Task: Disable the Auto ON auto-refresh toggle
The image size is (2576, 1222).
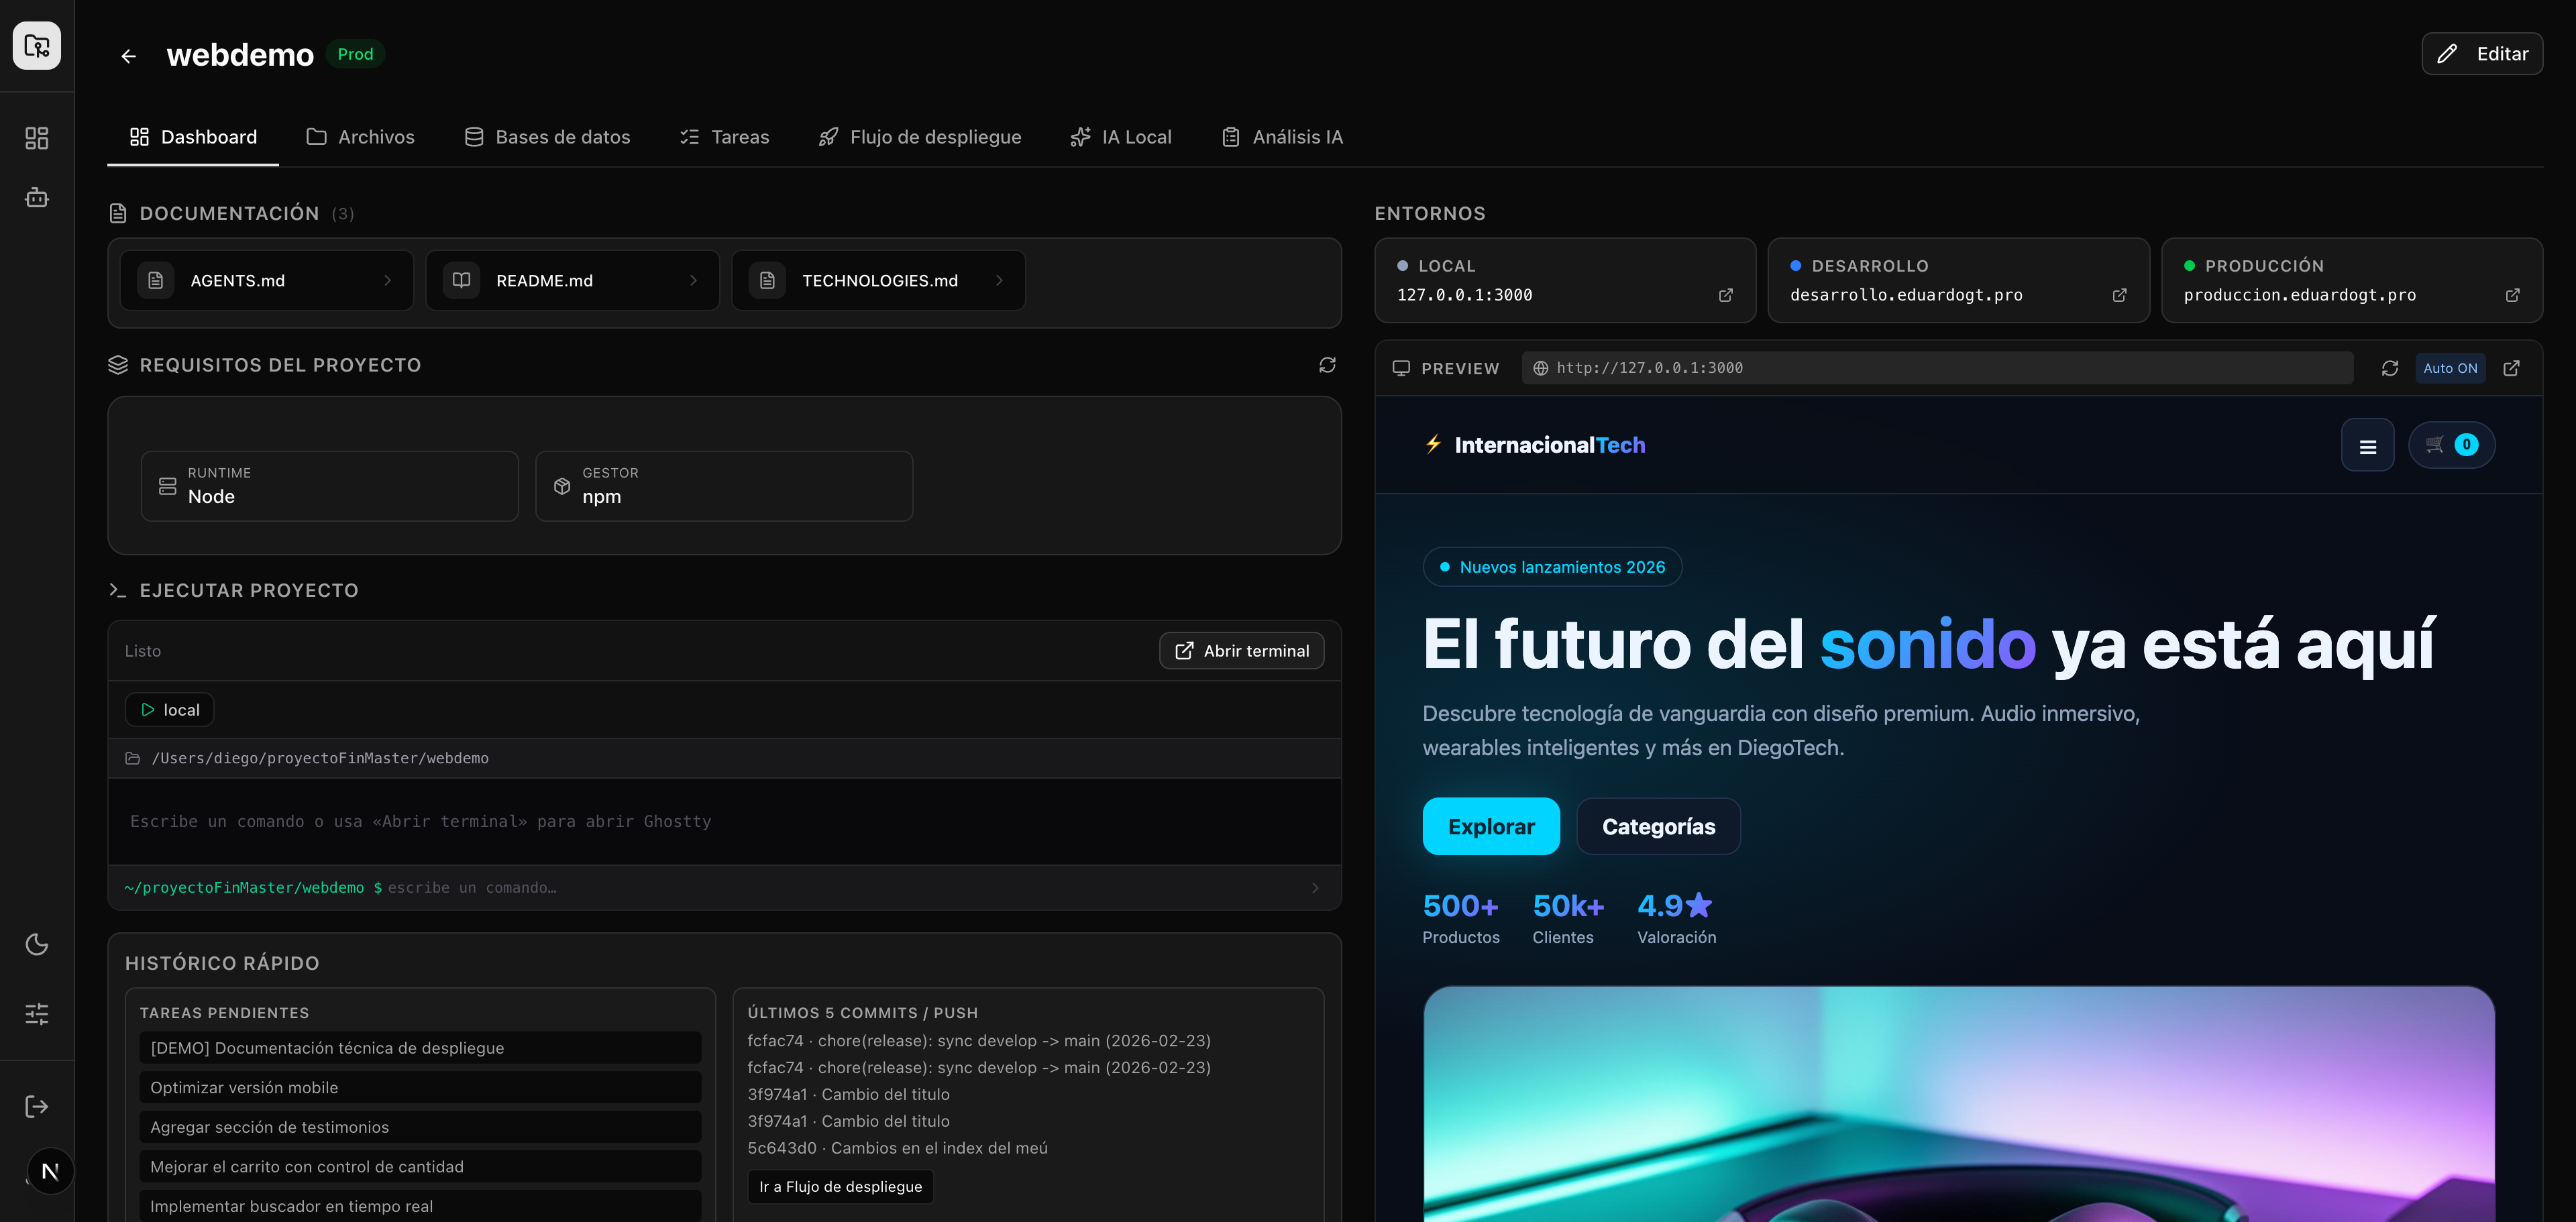Action: (x=2450, y=368)
